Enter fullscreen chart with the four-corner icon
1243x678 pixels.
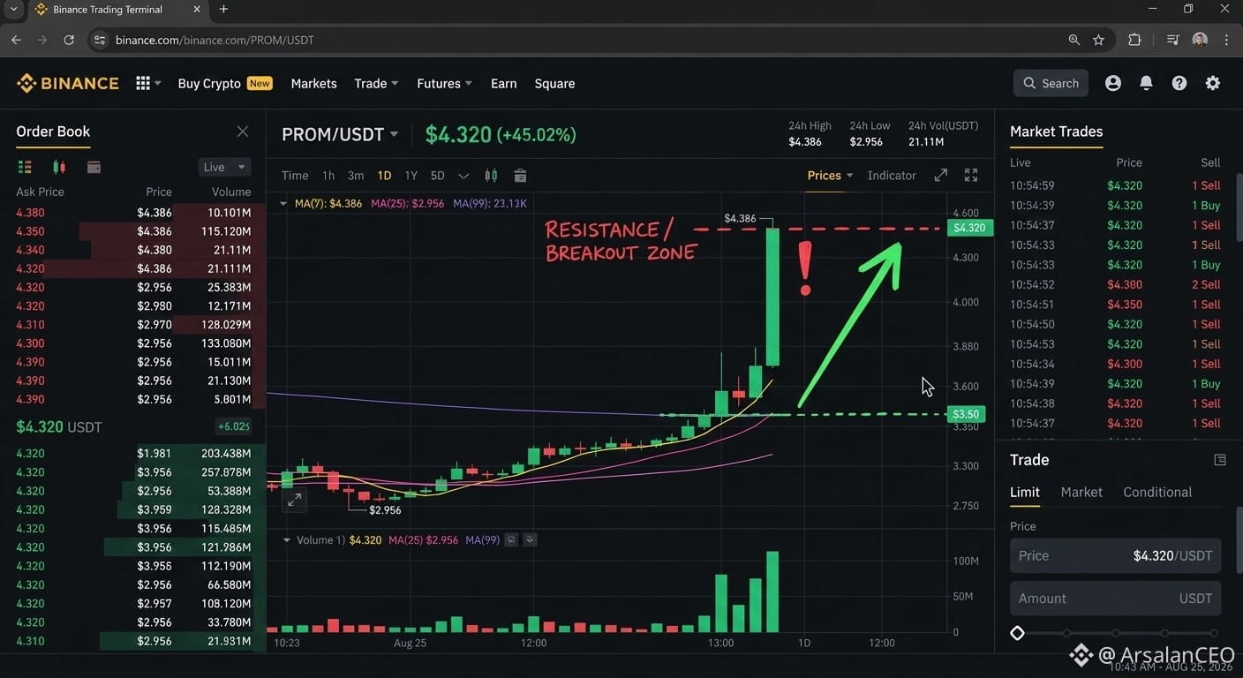971,175
